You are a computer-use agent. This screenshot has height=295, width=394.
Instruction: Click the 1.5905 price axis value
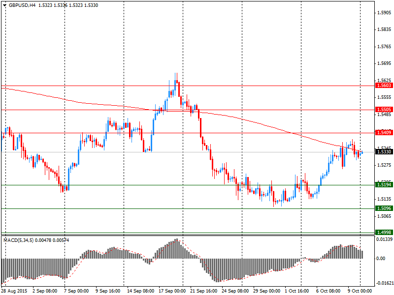[385, 13]
